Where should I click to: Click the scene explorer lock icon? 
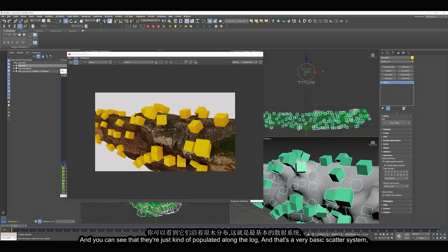click(43, 56)
